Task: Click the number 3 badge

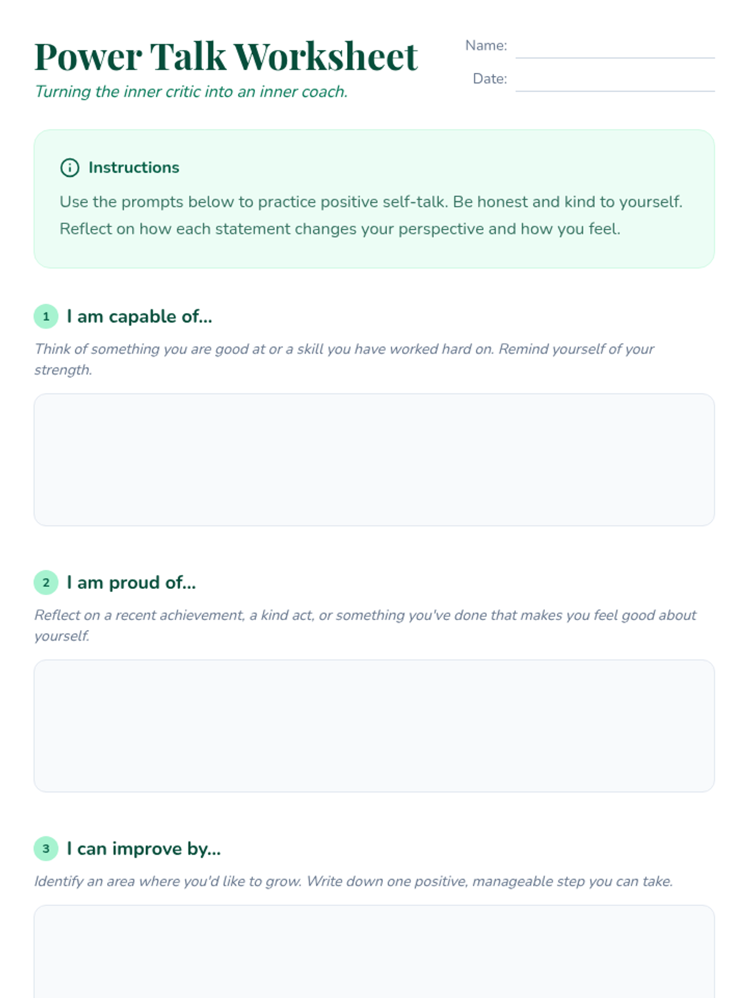Action: (46, 849)
